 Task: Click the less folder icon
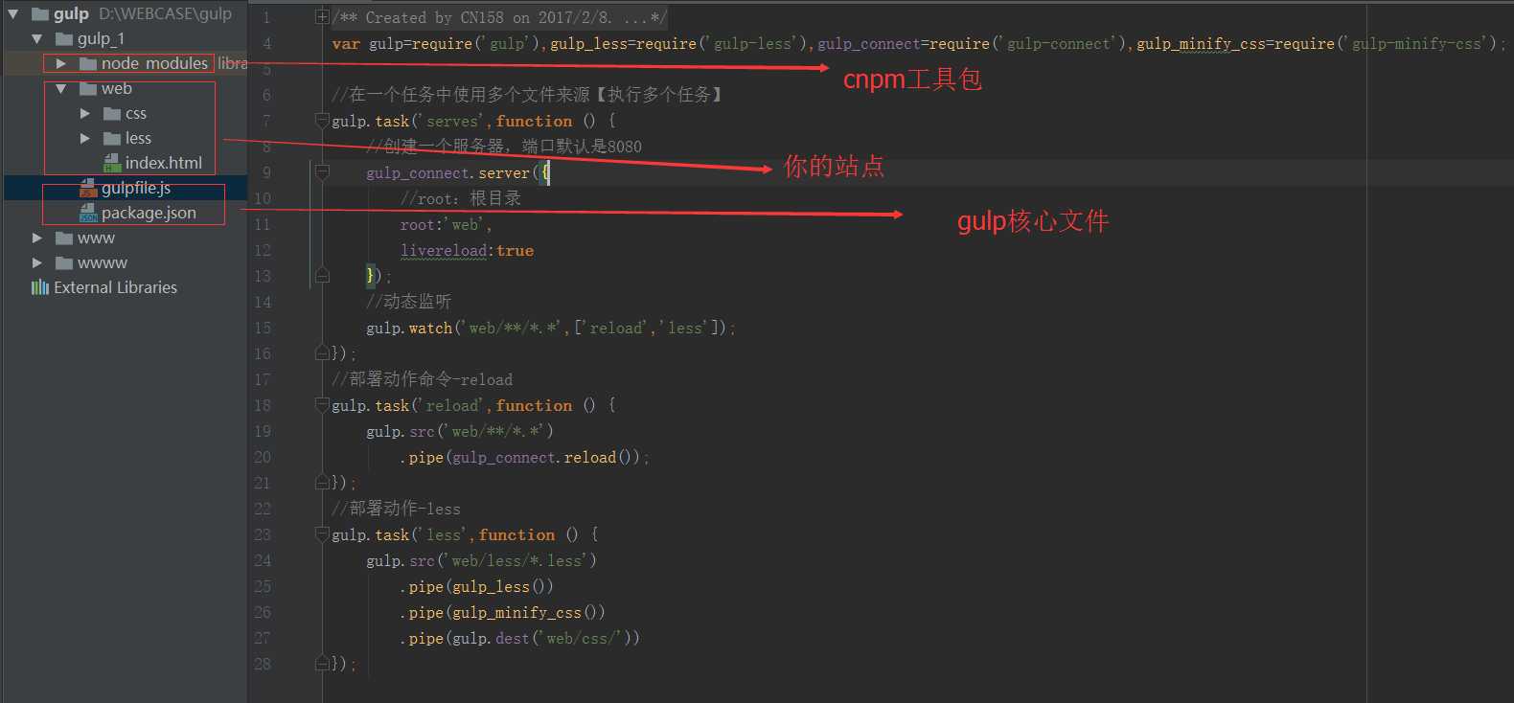tap(112, 139)
